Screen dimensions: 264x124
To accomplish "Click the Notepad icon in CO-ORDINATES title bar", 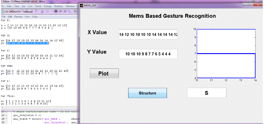I will pyautogui.click(x=2, y=12).
